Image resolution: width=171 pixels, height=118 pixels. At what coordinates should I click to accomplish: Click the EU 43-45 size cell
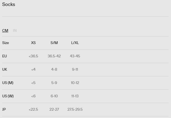click(x=75, y=56)
